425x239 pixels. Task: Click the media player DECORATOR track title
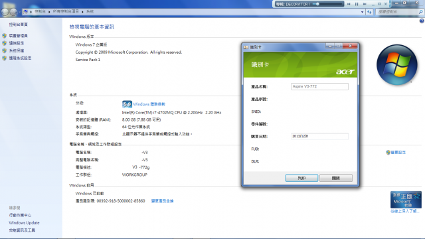[292, 4]
